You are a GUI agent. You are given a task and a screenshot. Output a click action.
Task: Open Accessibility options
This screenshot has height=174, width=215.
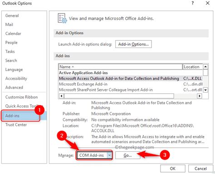16,78
